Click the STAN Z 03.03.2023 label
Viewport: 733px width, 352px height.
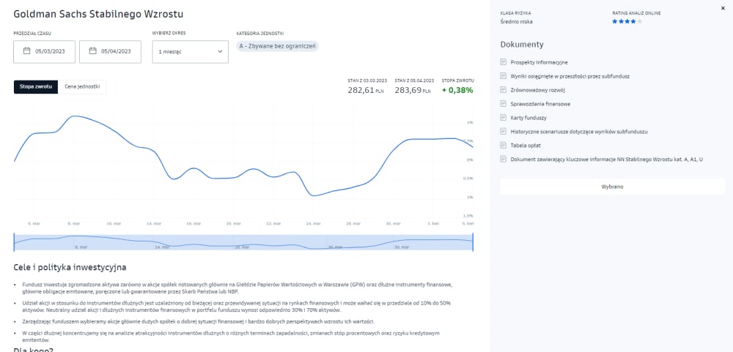(367, 80)
